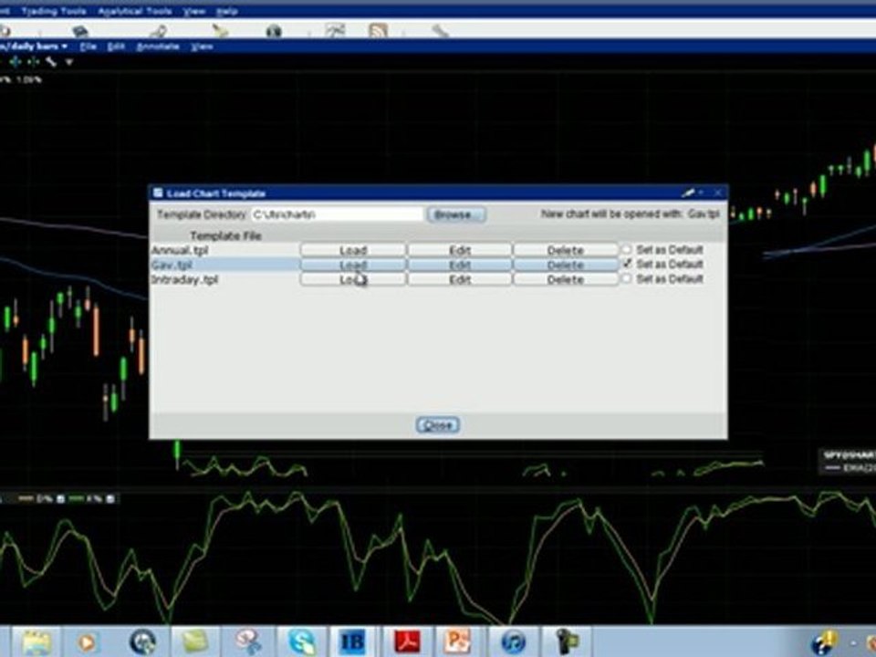Click the snipping scissors taskbar icon
Viewport: 876px width, 657px height.
[248, 641]
